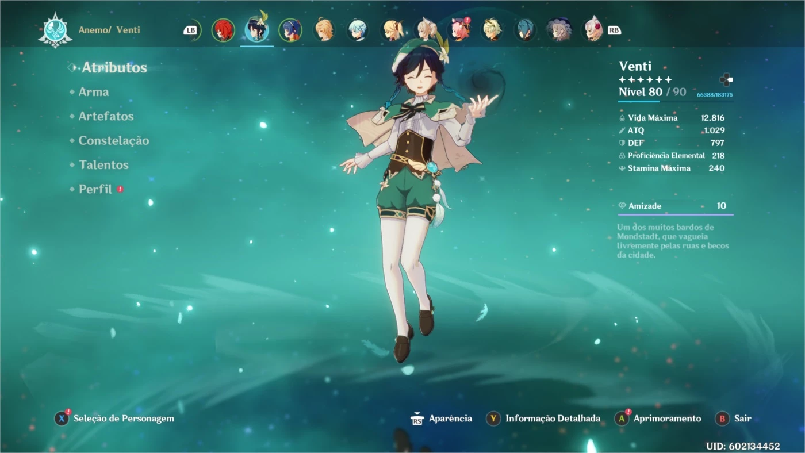Click the Aparência button

tap(441, 419)
